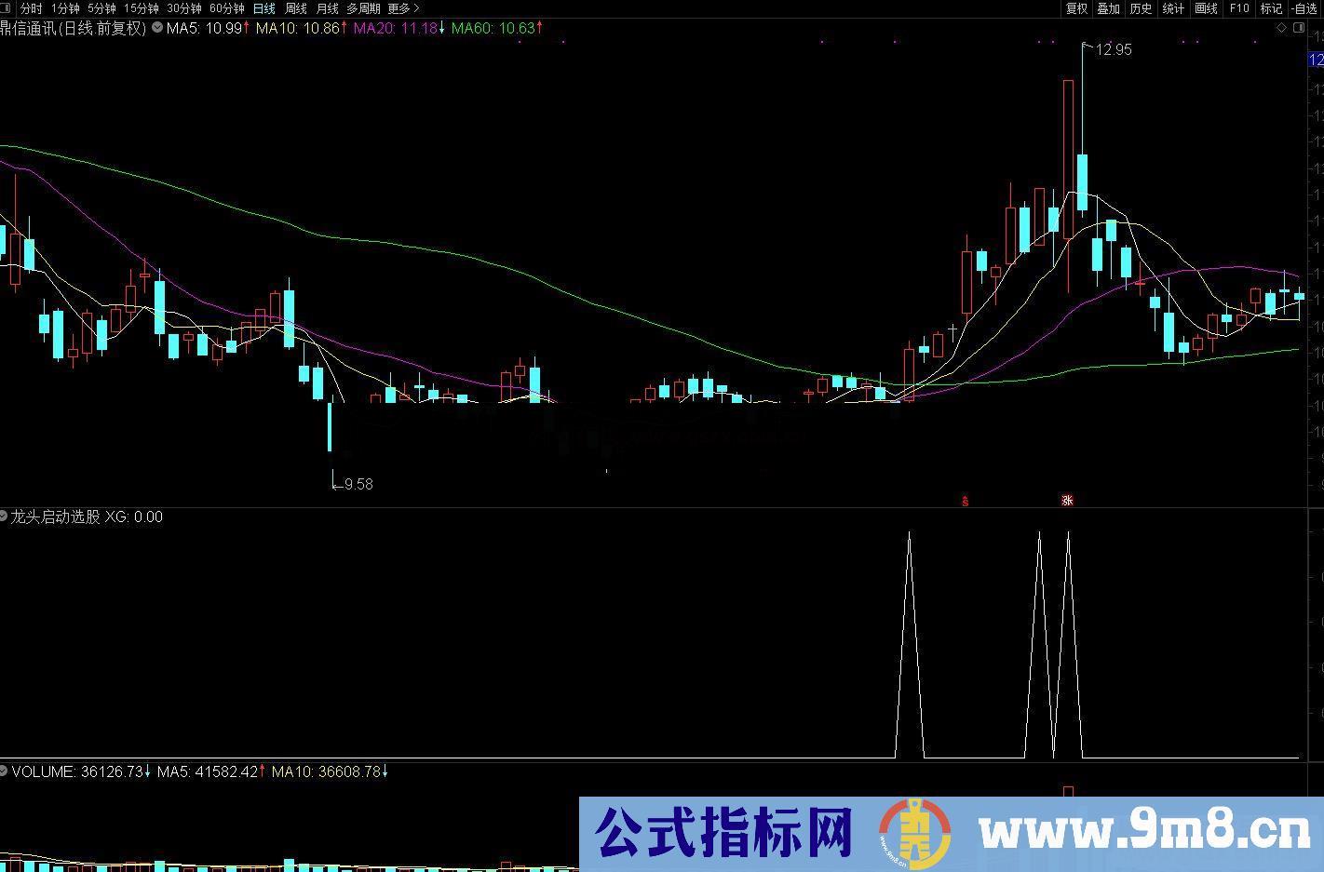This screenshot has height=872, width=1324.
Task: Select the 日线 daily tab
Action: click(264, 8)
